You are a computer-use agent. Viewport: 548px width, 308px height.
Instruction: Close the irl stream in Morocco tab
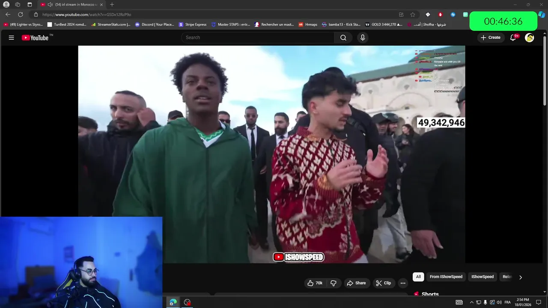101,5
